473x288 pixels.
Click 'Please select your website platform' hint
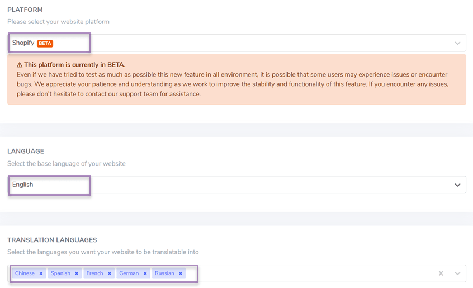coord(58,22)
